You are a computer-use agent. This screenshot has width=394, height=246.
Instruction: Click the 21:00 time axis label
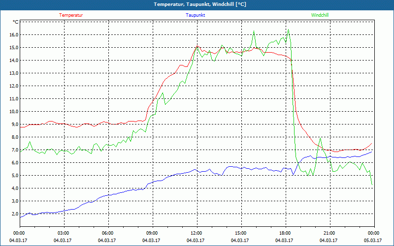click(330, 233)
